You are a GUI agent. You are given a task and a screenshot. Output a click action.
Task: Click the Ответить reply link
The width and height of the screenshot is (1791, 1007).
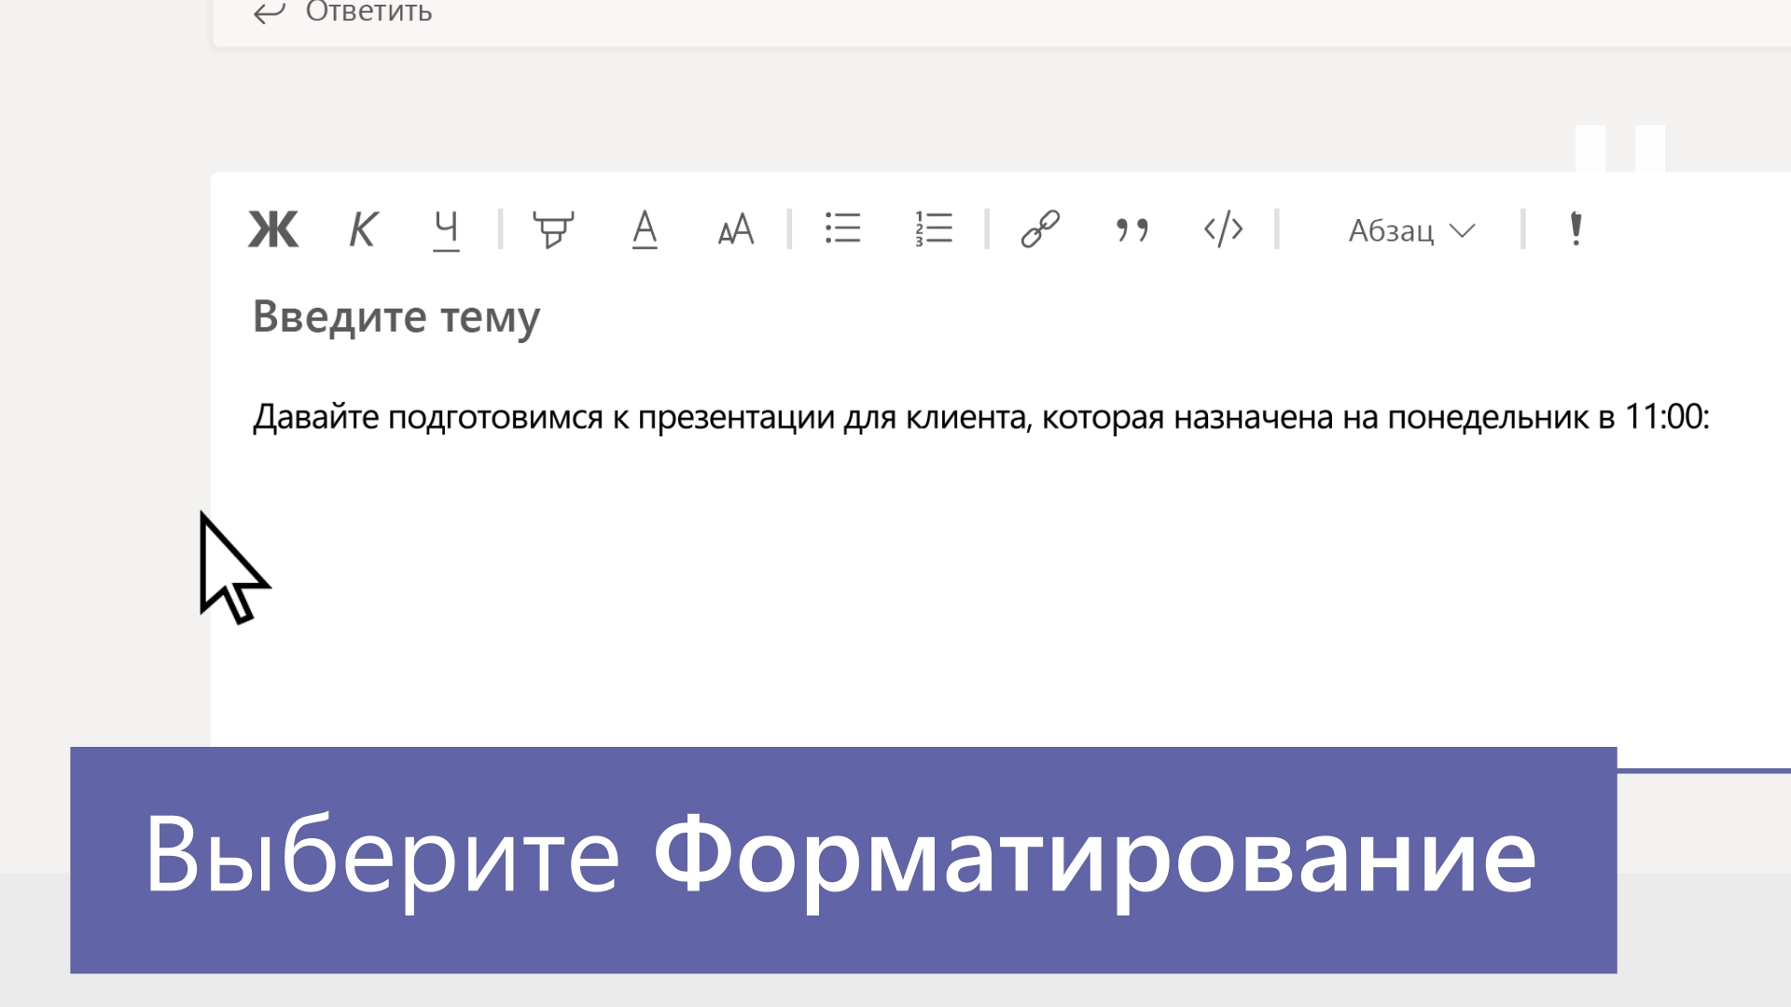point(342,12)
